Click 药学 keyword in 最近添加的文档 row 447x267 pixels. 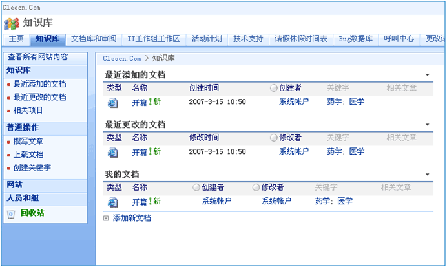(335, 102)
